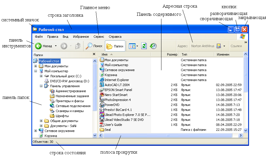Select the User's Guide file entry
Image resolution: width=266 pixels, height=156 pixels.
tap(113, 125)
